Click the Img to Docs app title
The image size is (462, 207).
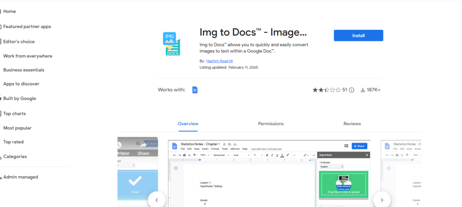[253, 32]
